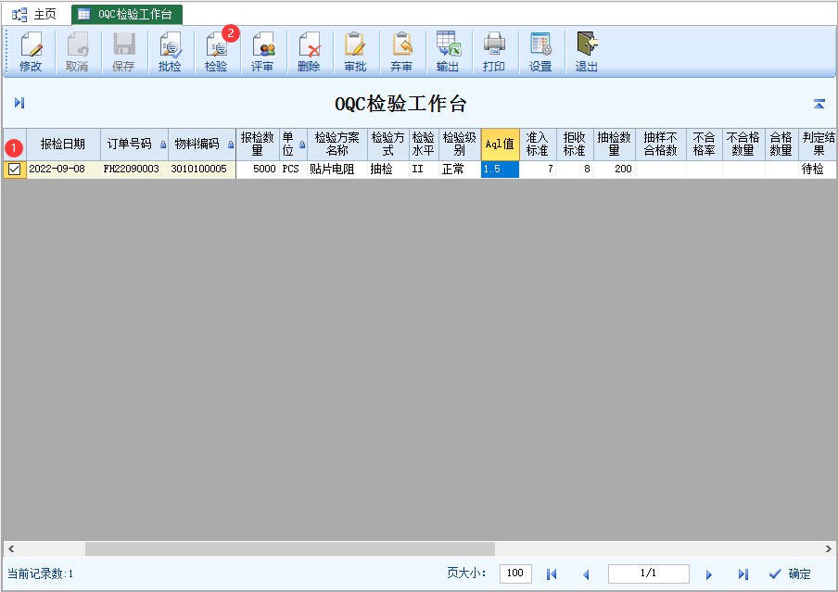Image resolution: width=838 pixels, height=592 pixels.
Task: Click the 页大小 page size input field
Action: [515, 573]
